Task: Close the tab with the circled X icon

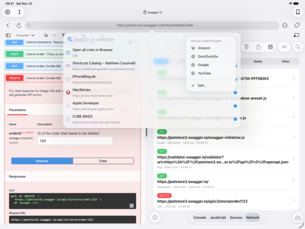Action: (x=8, y=12)
